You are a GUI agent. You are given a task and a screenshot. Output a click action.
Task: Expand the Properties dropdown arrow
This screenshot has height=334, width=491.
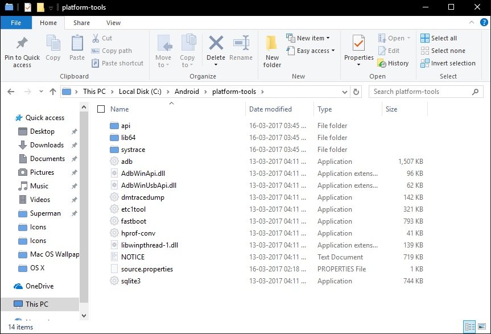click(x=358, y=65)
